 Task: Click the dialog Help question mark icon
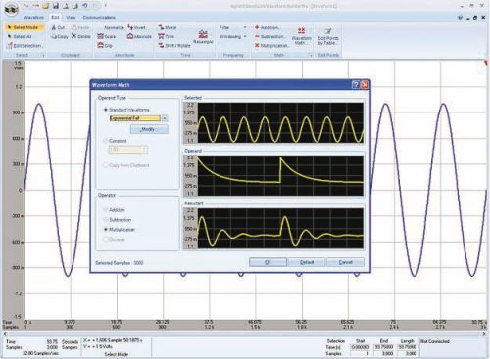coord(356,85)
